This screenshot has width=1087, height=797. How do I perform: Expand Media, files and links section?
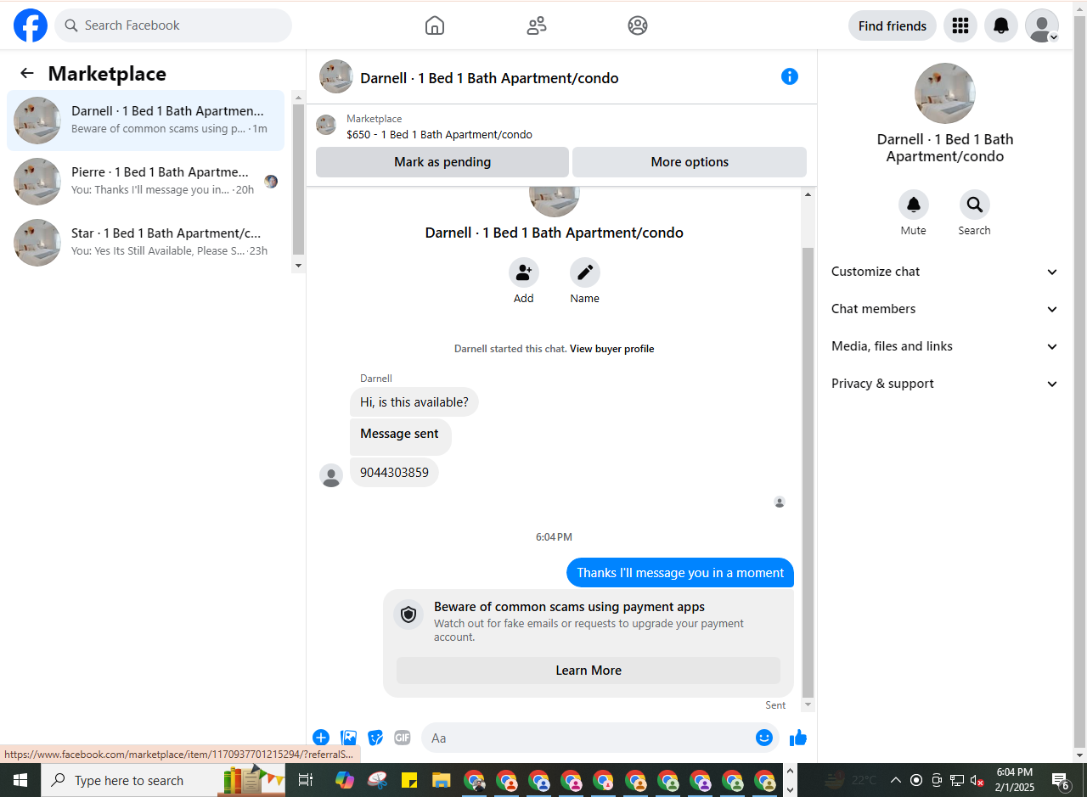pos(945,346)
